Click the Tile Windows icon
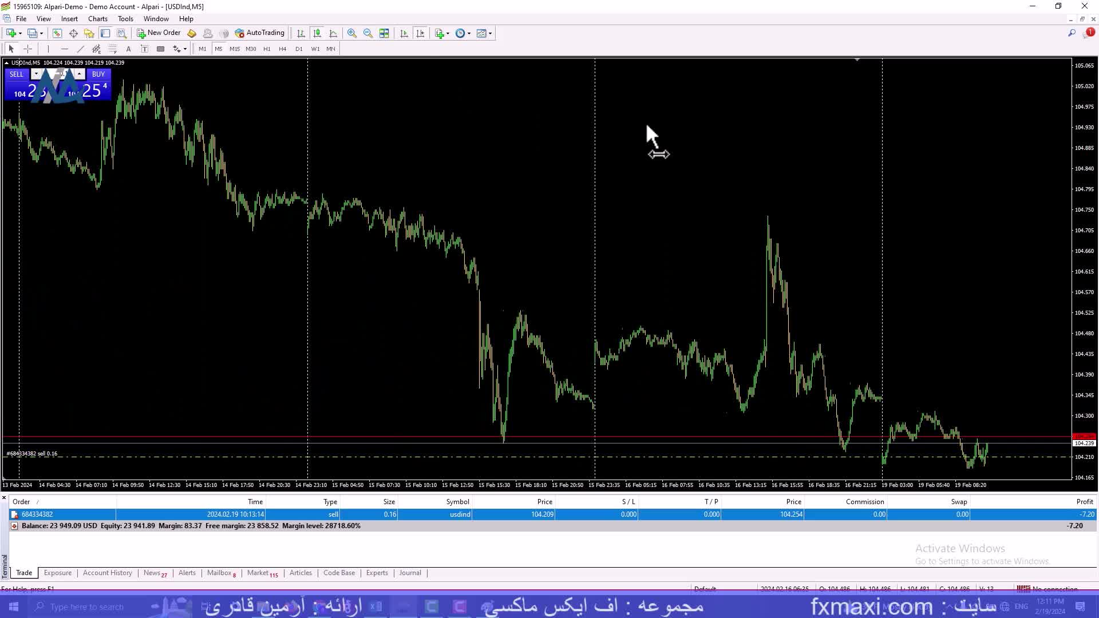This screenshot has width=1099, height=618. 384,33
